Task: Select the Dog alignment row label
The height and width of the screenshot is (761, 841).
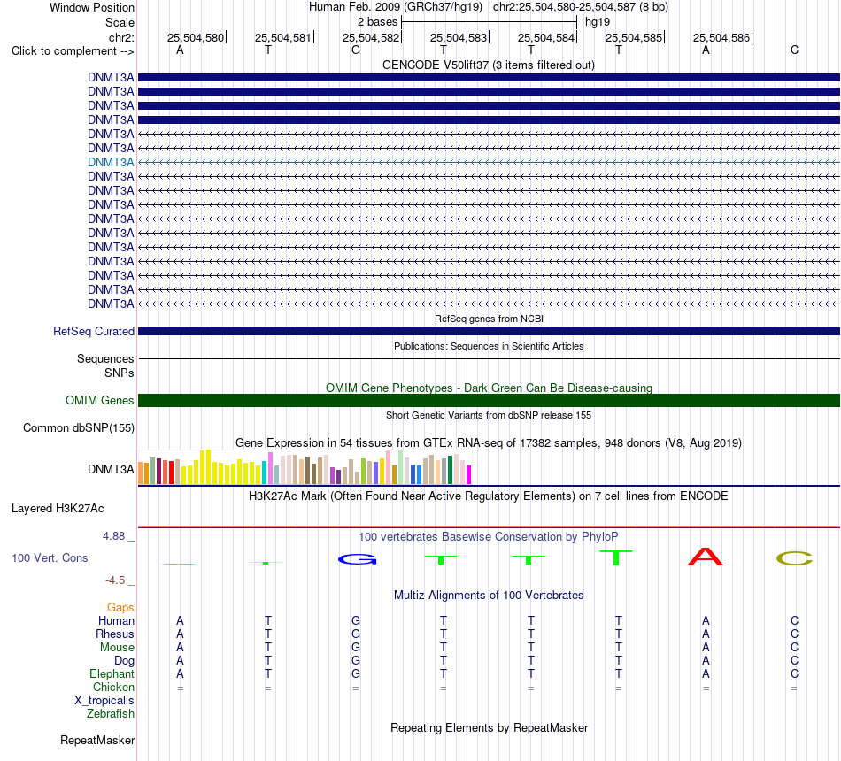Action: (x=124, y=661)
